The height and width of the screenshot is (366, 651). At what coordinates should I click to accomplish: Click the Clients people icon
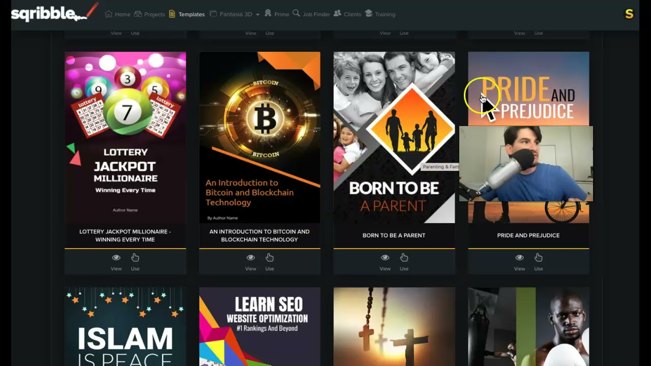337,13
